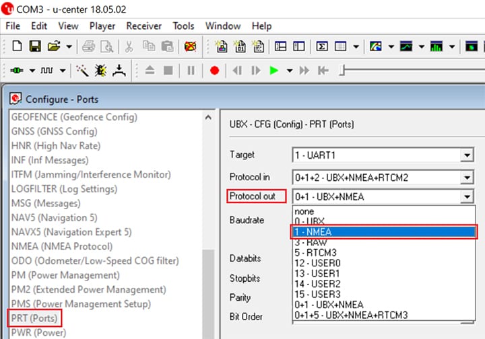
Task: Open the Histogram View icon
Action: pos(436,46)
